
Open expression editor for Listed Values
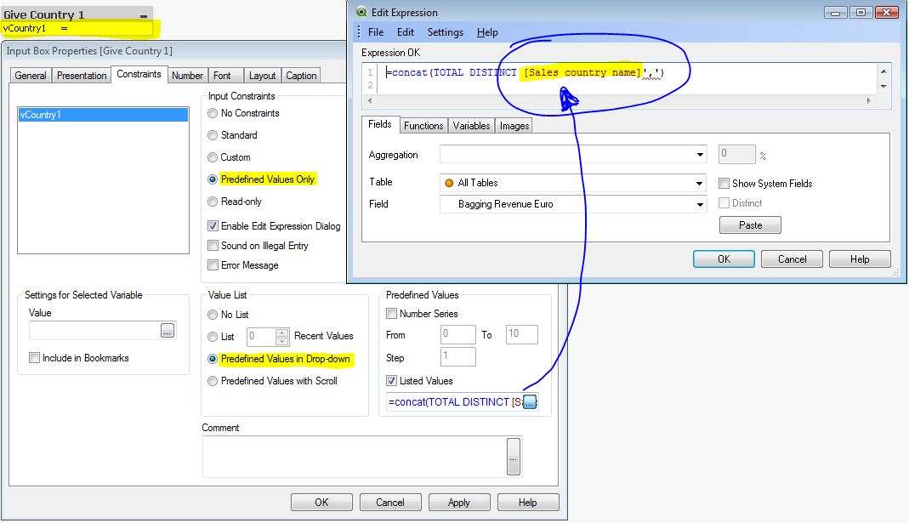(x=530, y=401)
